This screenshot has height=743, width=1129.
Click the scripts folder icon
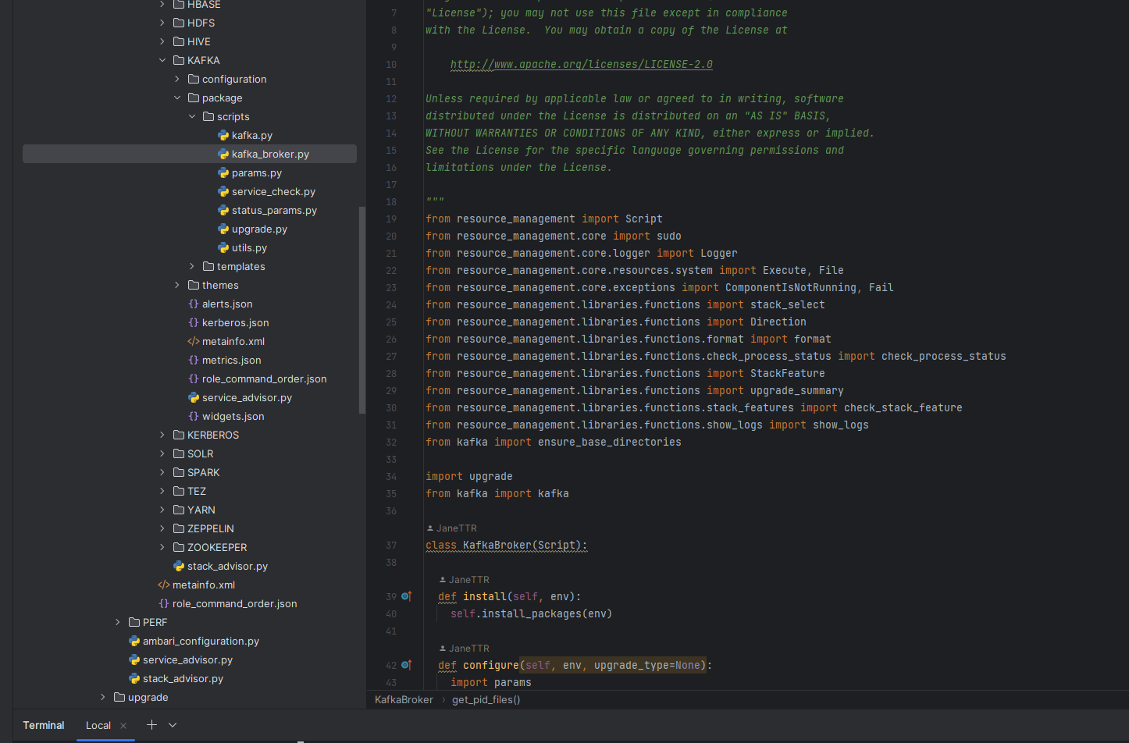tap(208, 116)
